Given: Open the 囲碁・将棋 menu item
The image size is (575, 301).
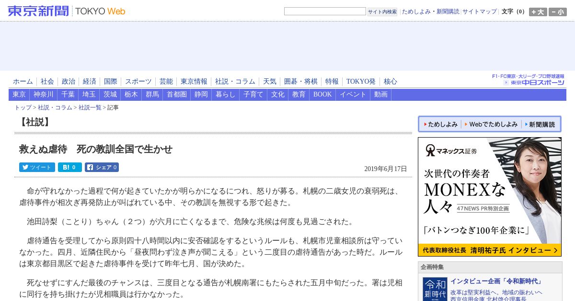Looking at the screenshot, I should point(301,82).
